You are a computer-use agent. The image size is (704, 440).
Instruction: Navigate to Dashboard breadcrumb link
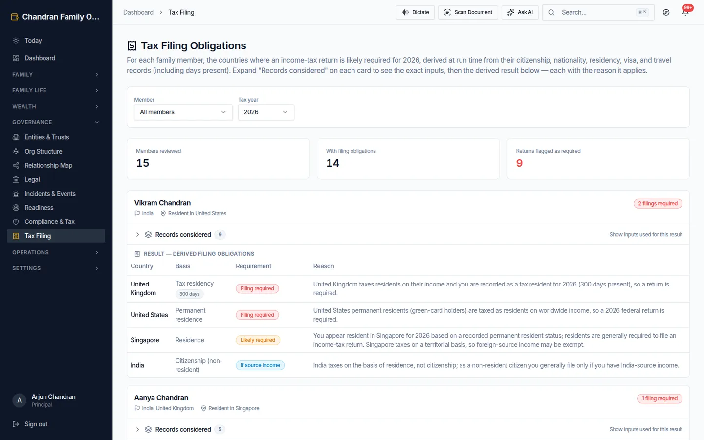pos(138,12)
